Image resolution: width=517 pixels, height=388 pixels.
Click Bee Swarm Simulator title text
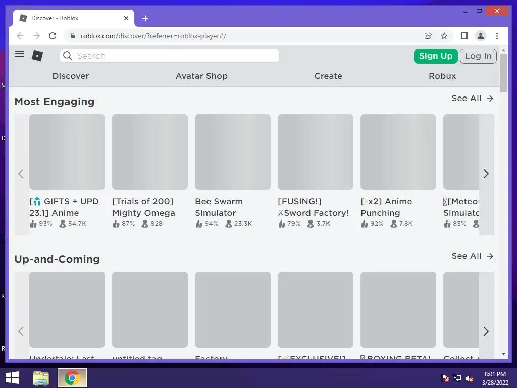(219, 207)
